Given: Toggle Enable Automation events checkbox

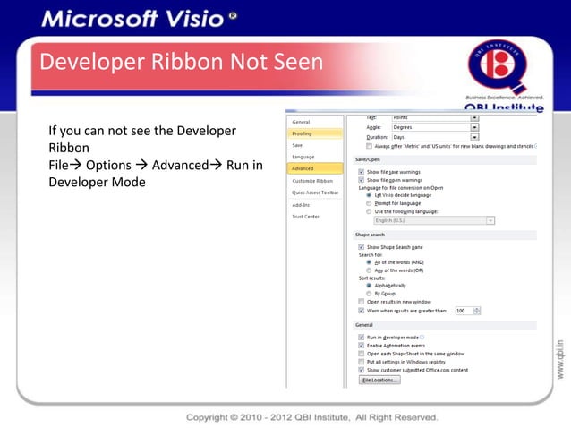Looking at the screenshot, I should [362, 346].
